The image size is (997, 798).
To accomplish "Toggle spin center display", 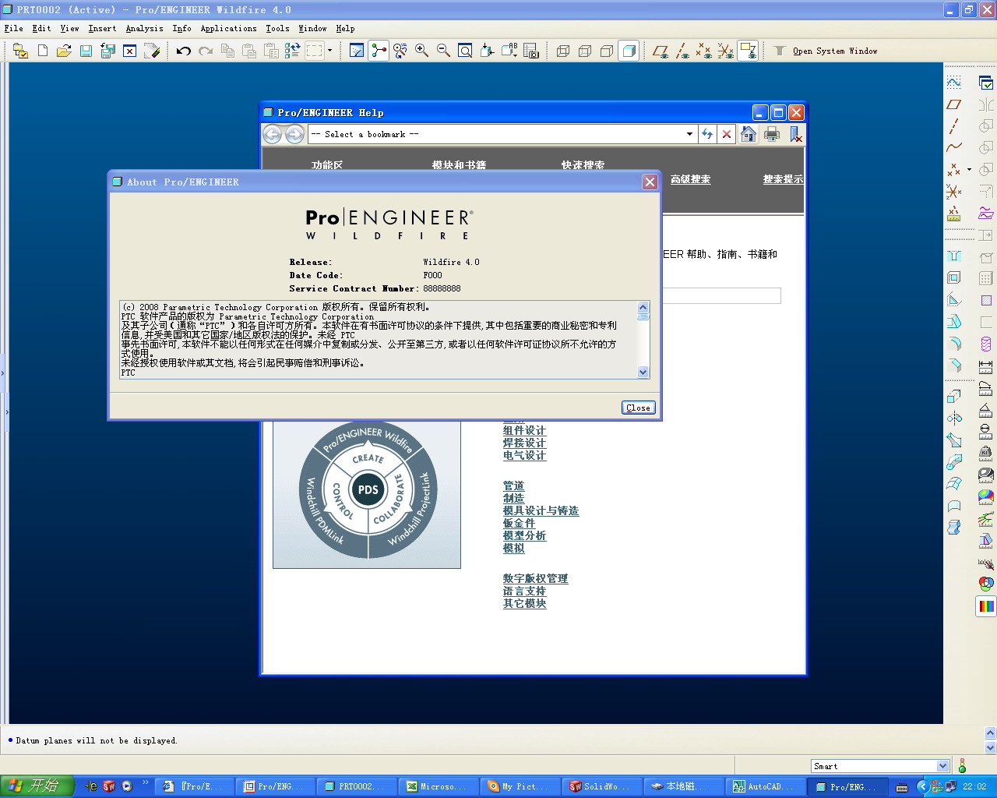I will click(379, 51).
